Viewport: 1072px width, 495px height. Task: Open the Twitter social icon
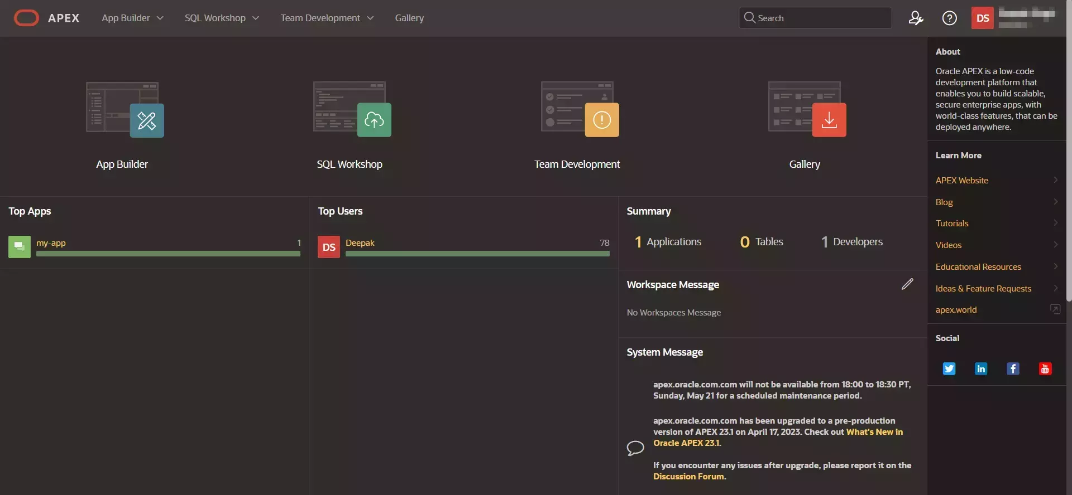click(949, 368)
